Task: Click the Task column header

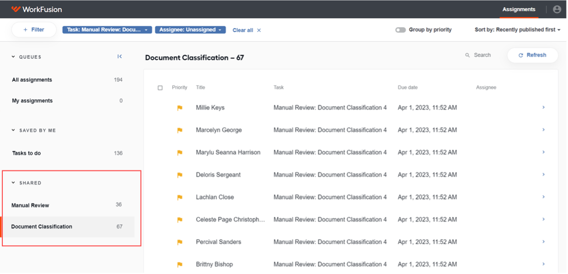Action: [x=278, y=88]
